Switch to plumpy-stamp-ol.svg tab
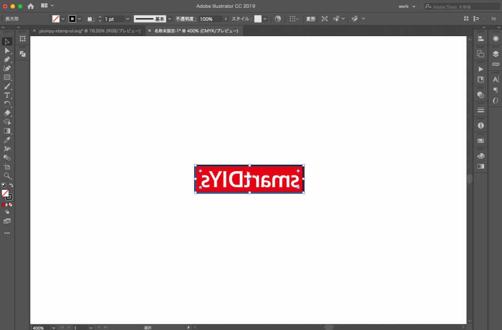 [90, 31]
